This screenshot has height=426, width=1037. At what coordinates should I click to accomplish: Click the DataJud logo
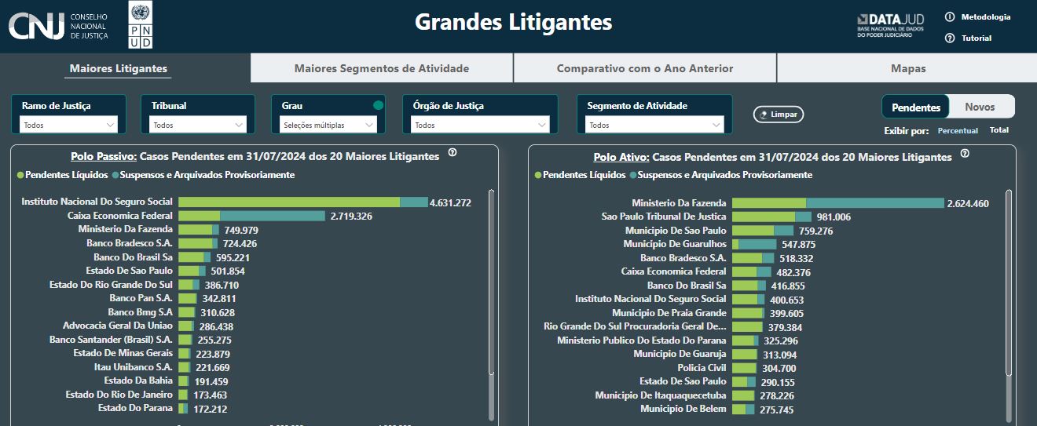tap(891, 25)
